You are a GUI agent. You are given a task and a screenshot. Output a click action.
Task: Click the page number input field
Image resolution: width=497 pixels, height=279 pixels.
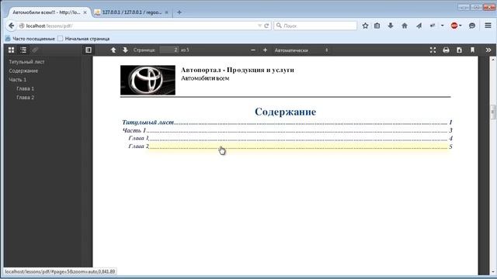[169, 50]
